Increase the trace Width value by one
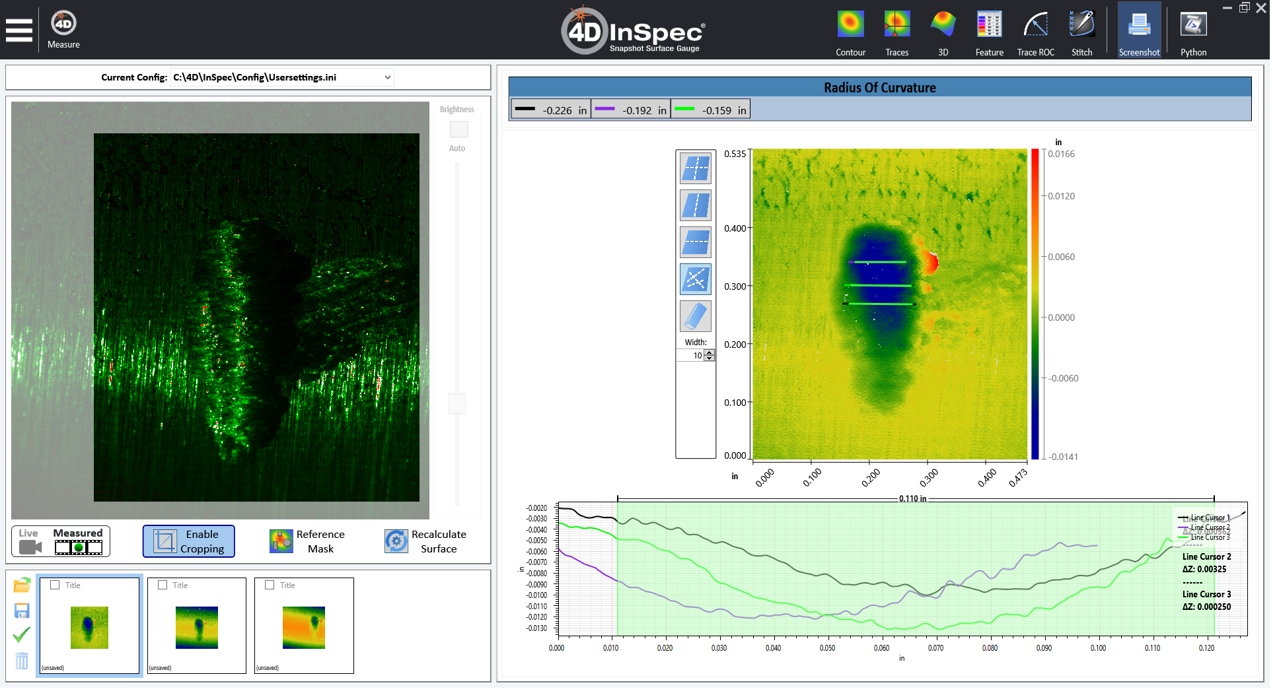This screenshot has height=697, width=1279. pyautogui.click(x=710, y=352)
